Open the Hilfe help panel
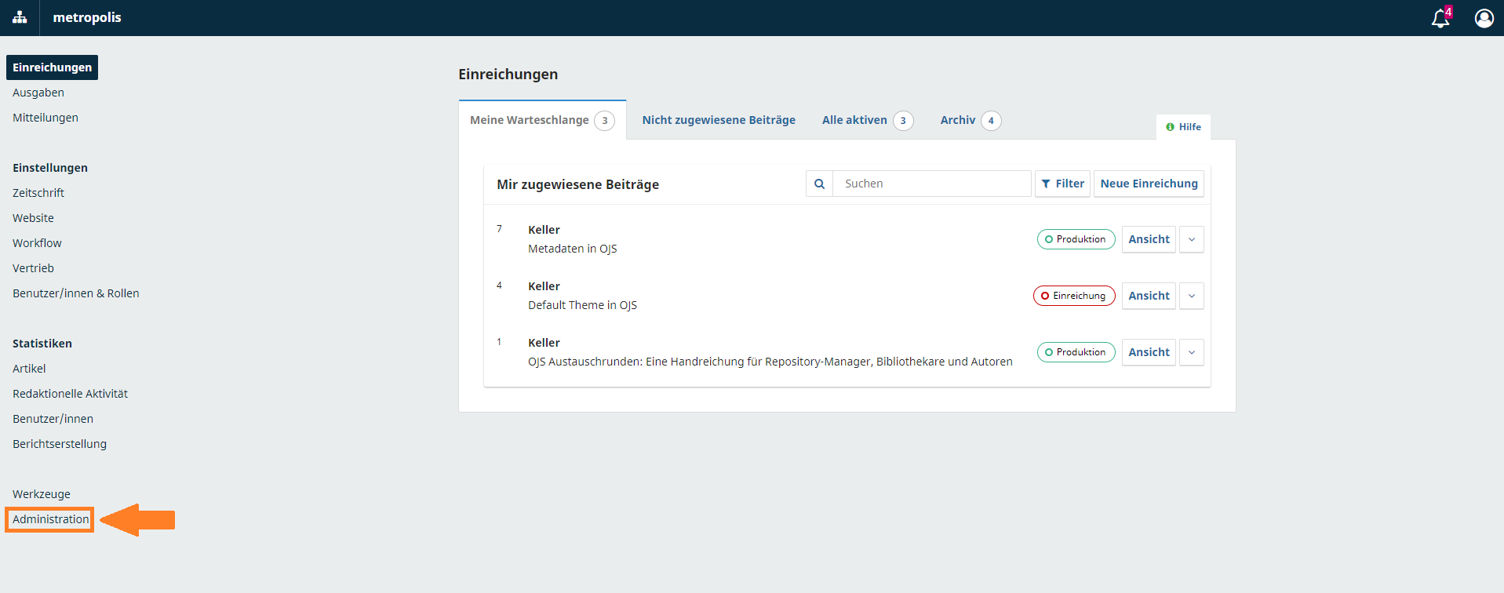This screenshot has width=1504, height=593. tap(1183, 127)
